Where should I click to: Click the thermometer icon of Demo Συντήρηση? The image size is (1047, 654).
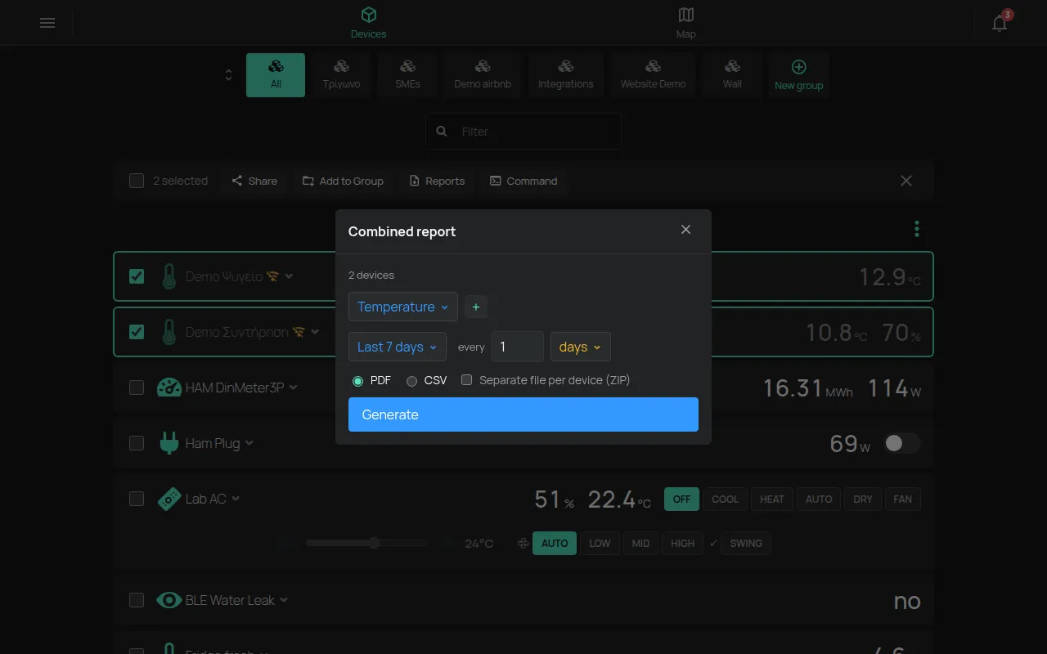tap(169, 332)
